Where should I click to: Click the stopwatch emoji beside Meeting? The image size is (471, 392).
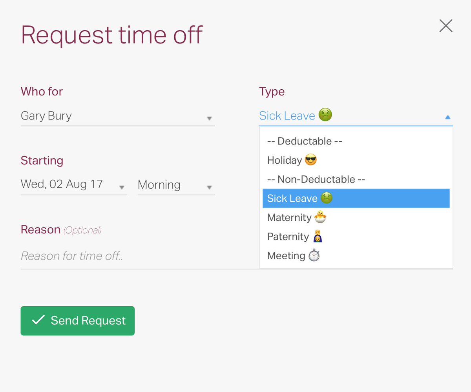(314, 255)
